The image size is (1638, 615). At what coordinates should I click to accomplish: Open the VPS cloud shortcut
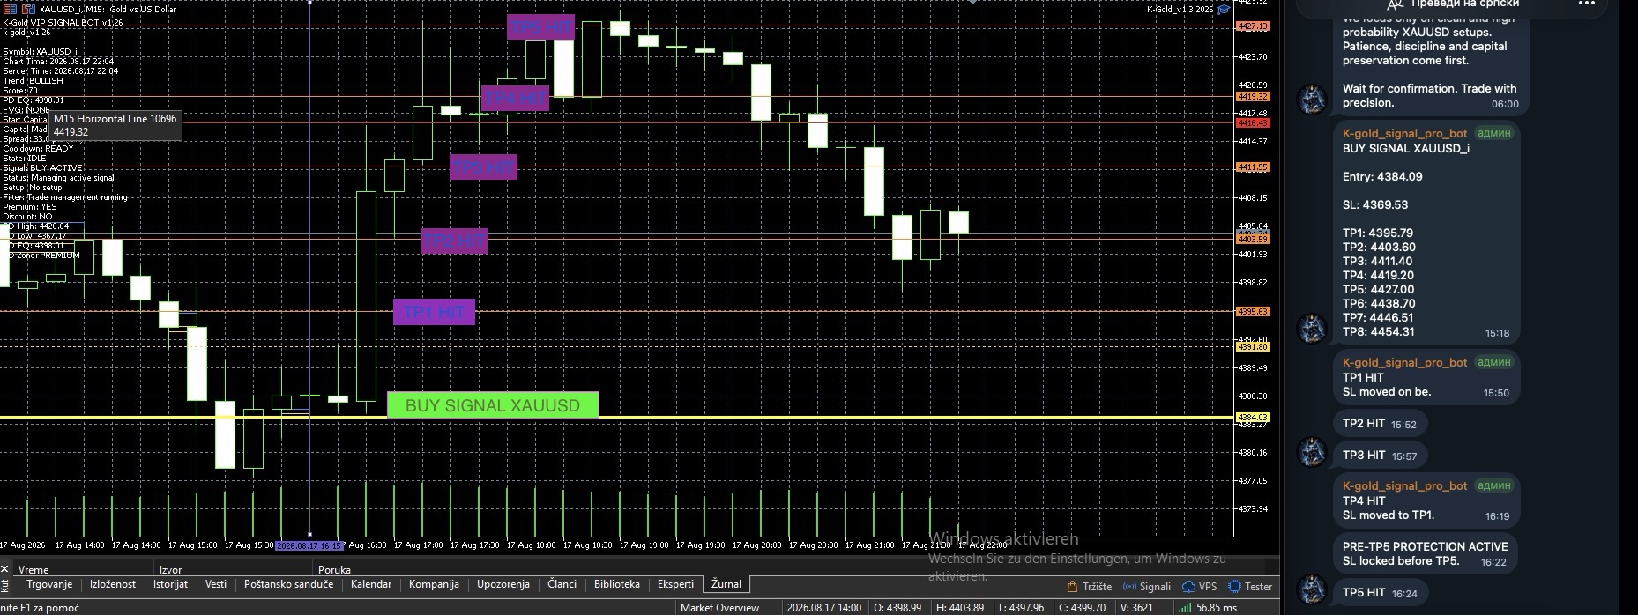(1199, 587)
